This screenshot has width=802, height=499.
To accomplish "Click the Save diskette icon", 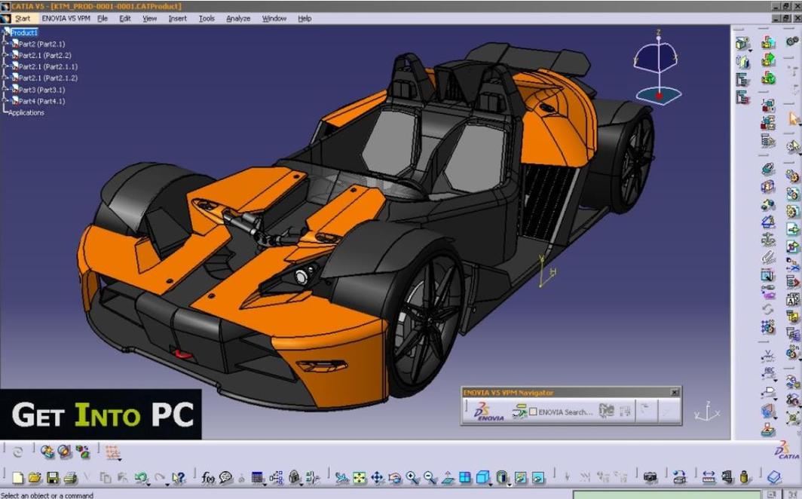I will [x=51, y=478].
